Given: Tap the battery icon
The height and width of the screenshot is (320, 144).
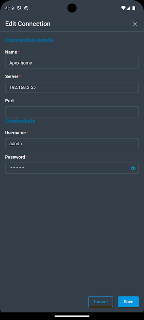Looking at the screenshot, I should pyautogui.click(x=134, y=8).
